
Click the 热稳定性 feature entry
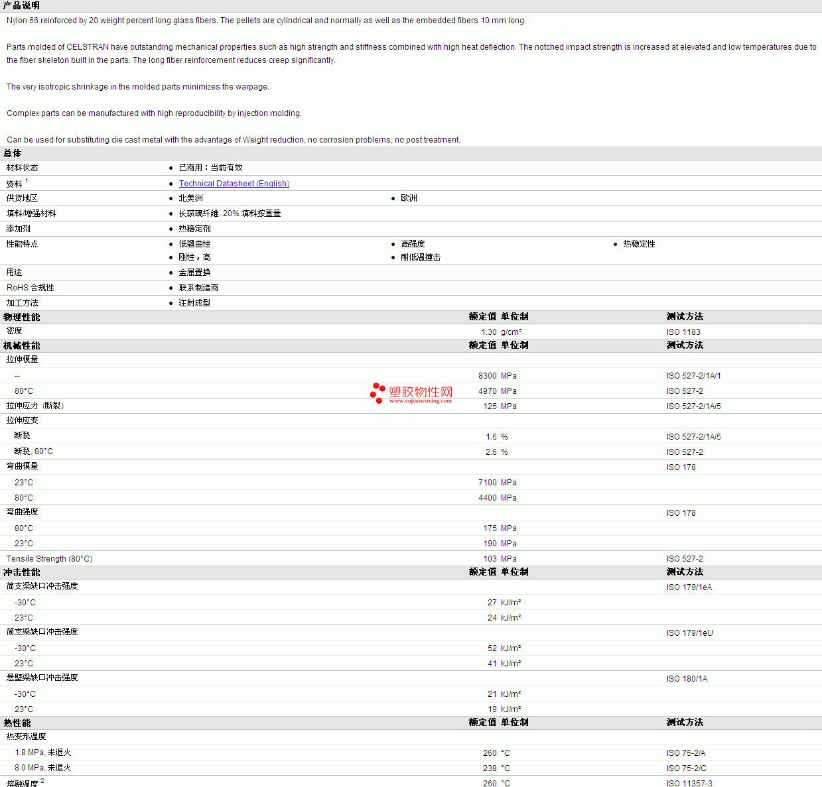point(639,244)
